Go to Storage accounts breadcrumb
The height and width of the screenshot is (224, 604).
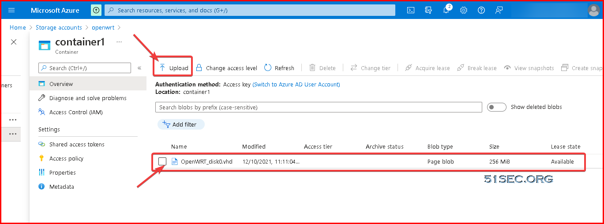[59, 27]
